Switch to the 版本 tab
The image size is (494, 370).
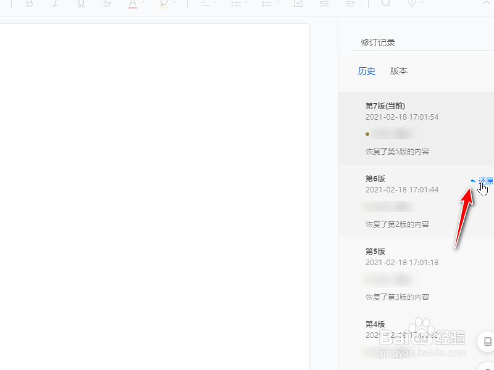coord(398,71)
